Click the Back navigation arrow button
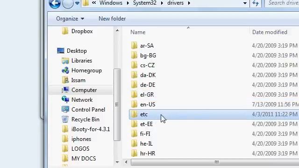The width and height of the screenshot is (299, 168). pos(55,3)
